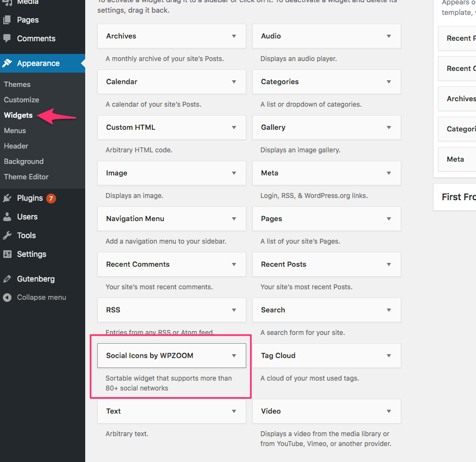476x462 pixels.
Task: Click the Comments speech-bubble icon
Action: [7, 38]
